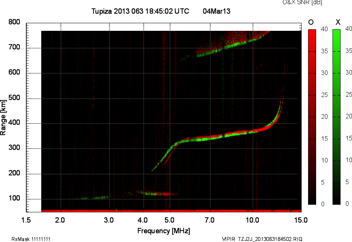
Task: Click the O colorbar's 20 dB tick label
Action: 325,116
